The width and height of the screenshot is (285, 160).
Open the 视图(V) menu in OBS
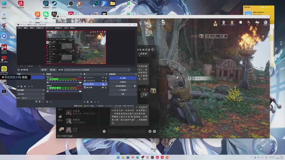(32, 28)
